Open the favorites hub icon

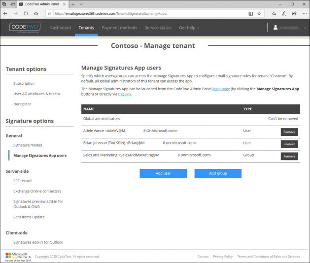[274, 14]
